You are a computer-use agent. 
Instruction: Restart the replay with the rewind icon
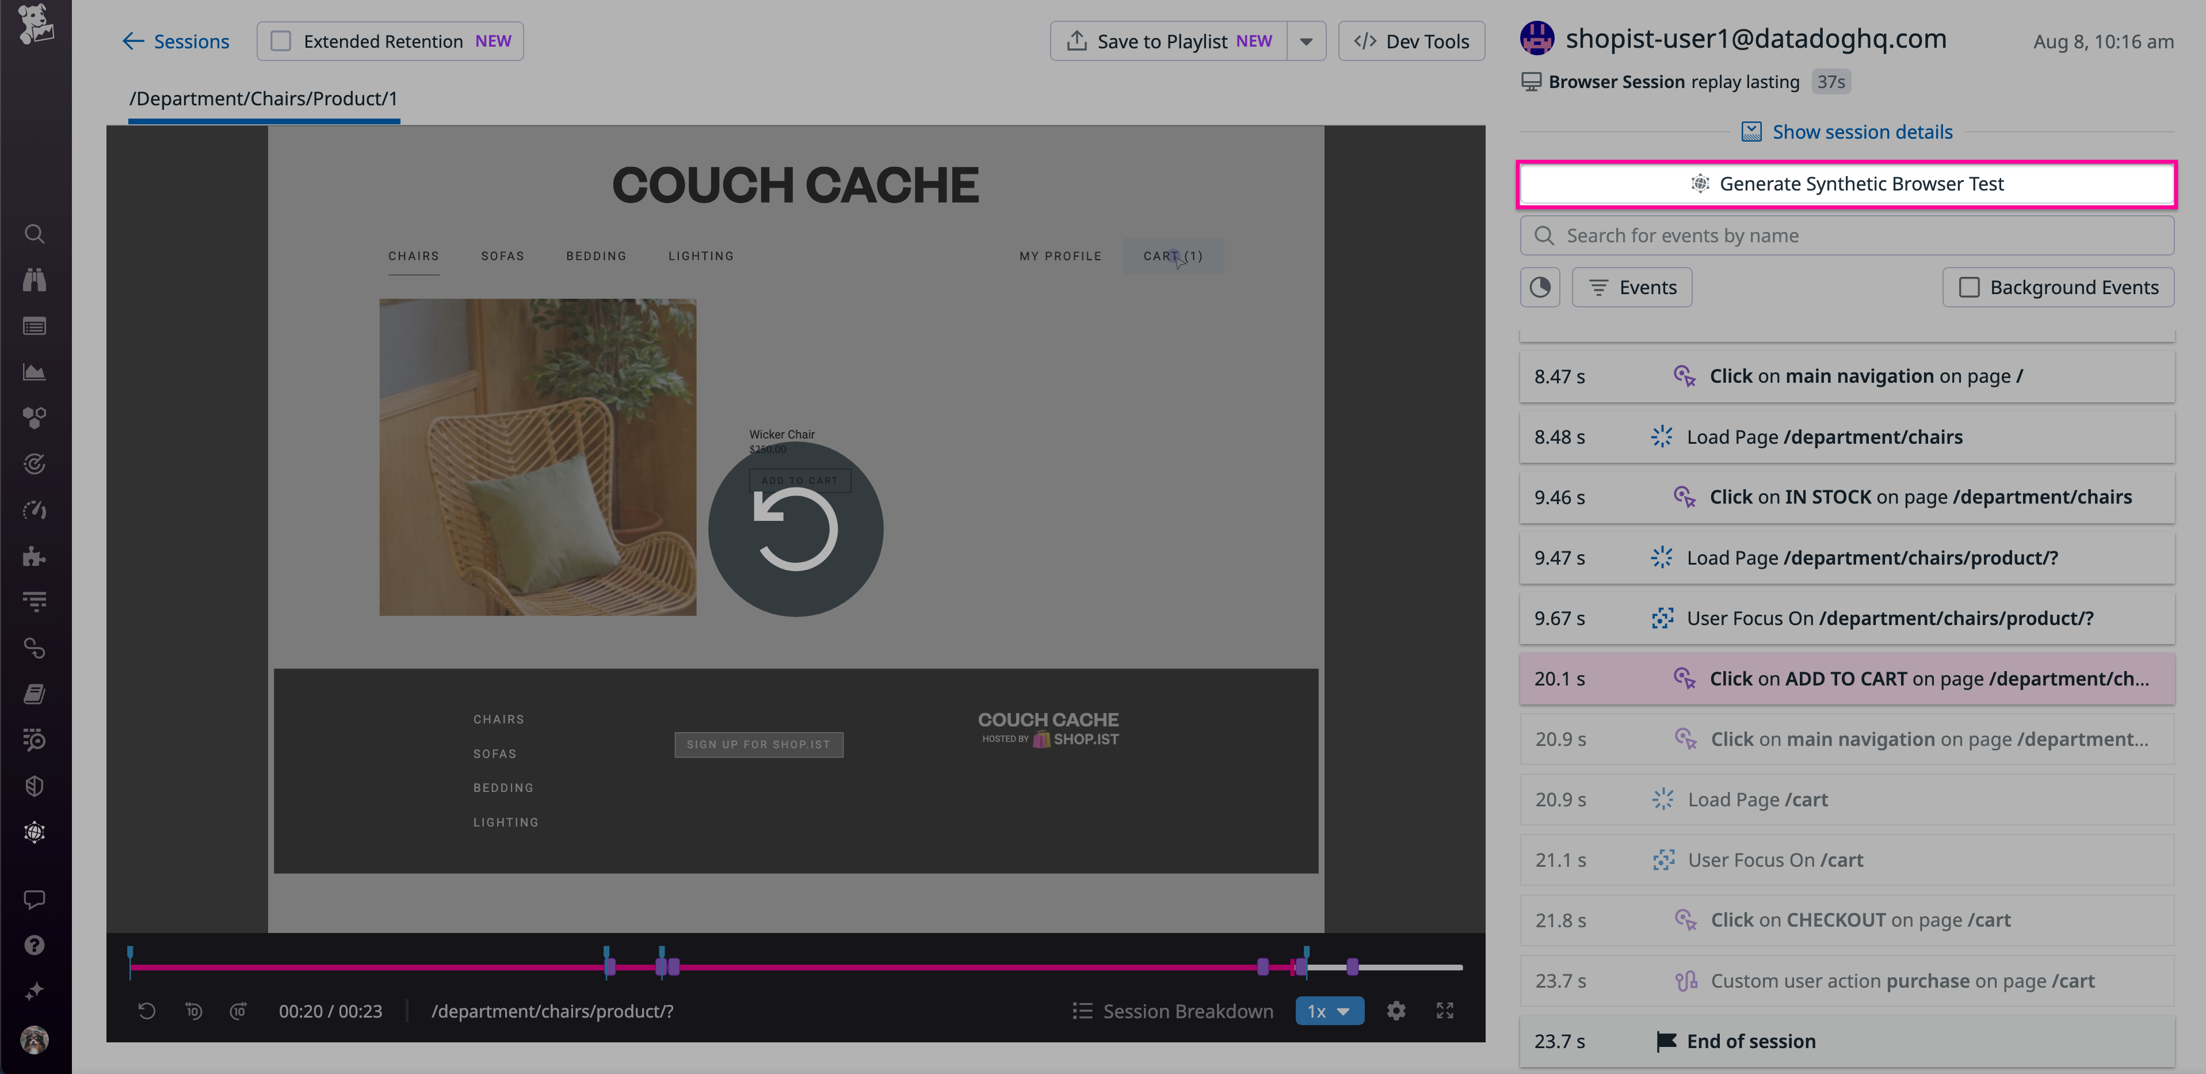pos(147,1011)
